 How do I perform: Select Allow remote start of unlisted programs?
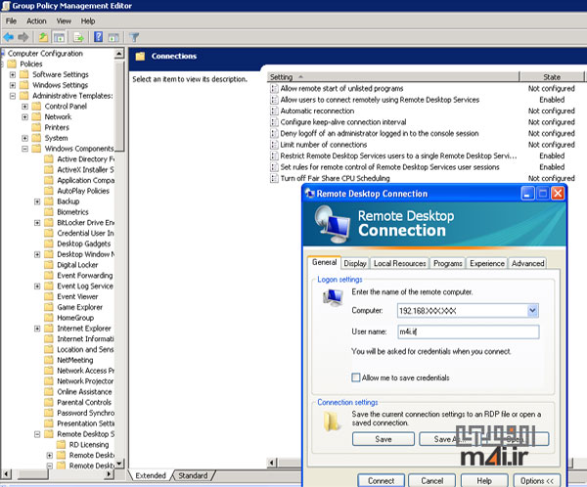coord(341,88)
